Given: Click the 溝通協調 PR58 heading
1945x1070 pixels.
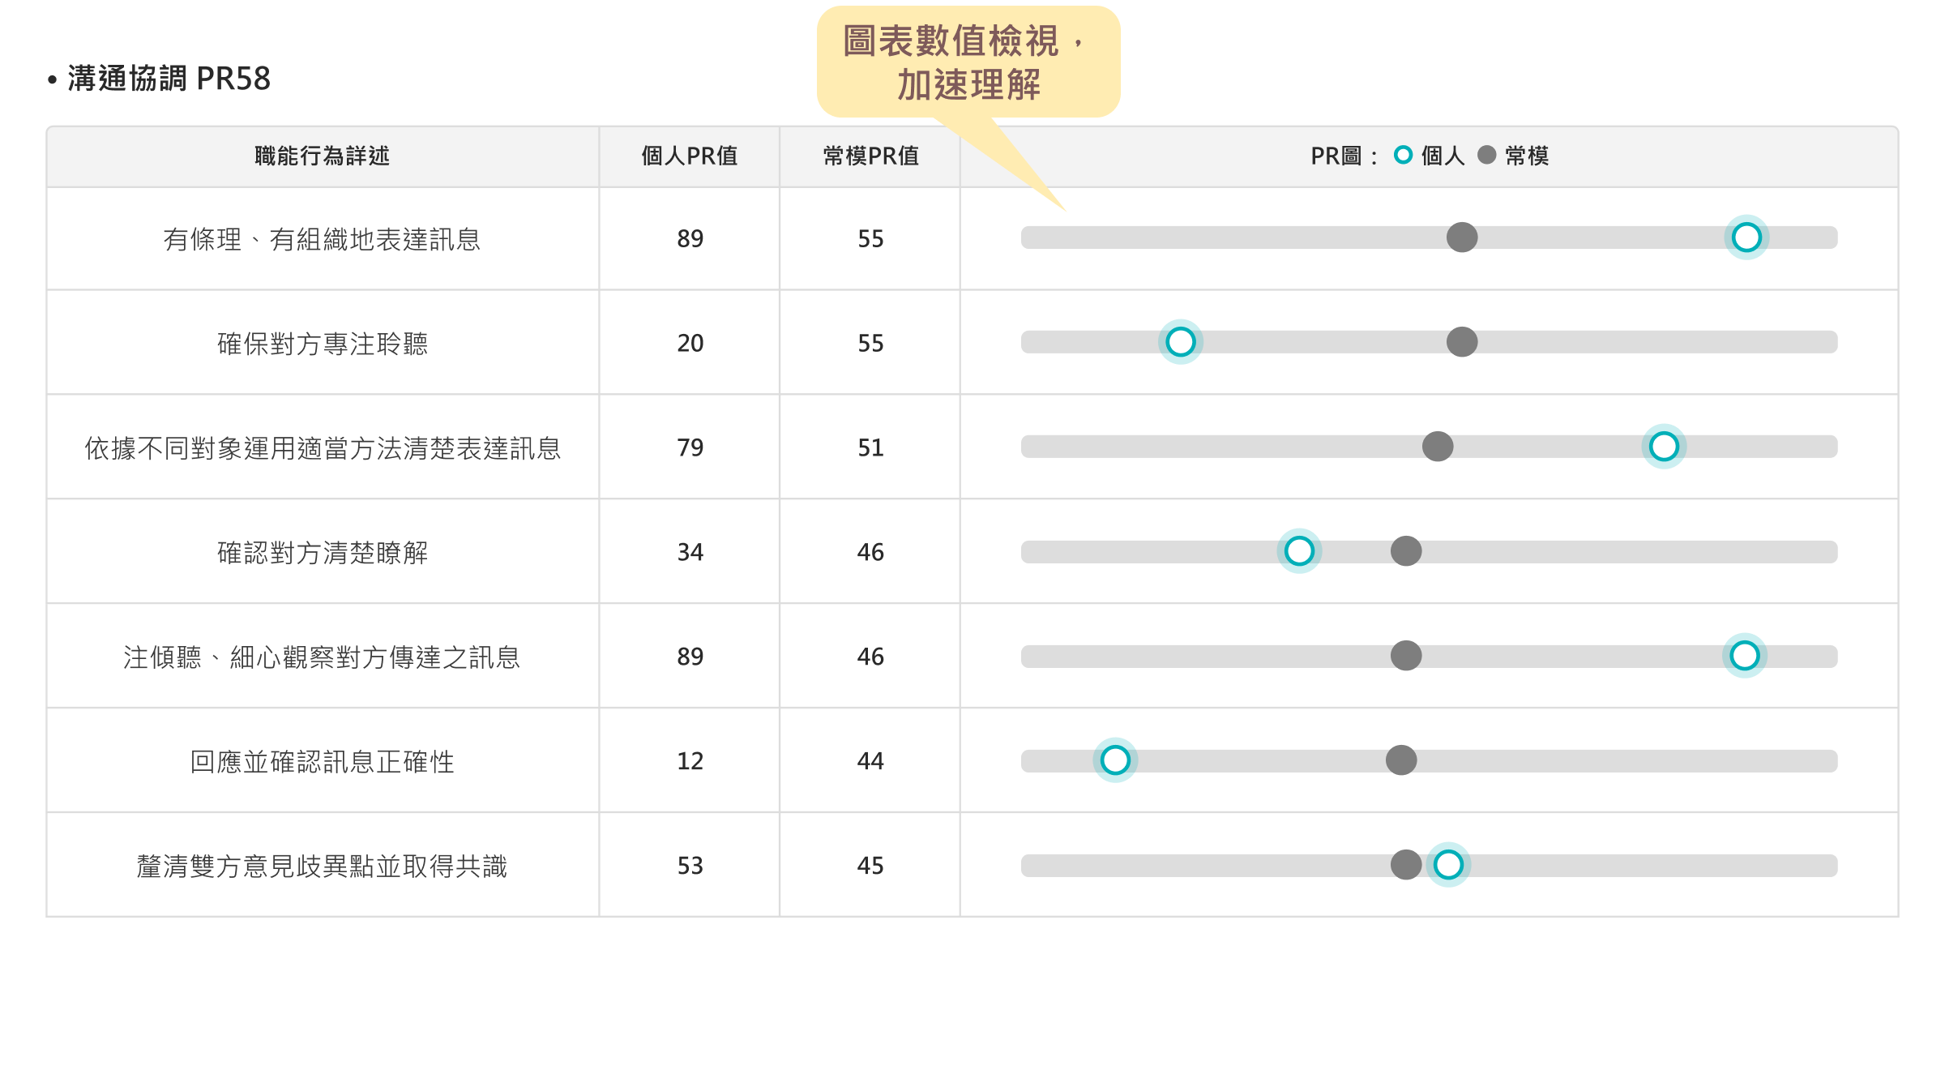Looking at the screenshot, I should pyautogui.click(x=169, y=79).
